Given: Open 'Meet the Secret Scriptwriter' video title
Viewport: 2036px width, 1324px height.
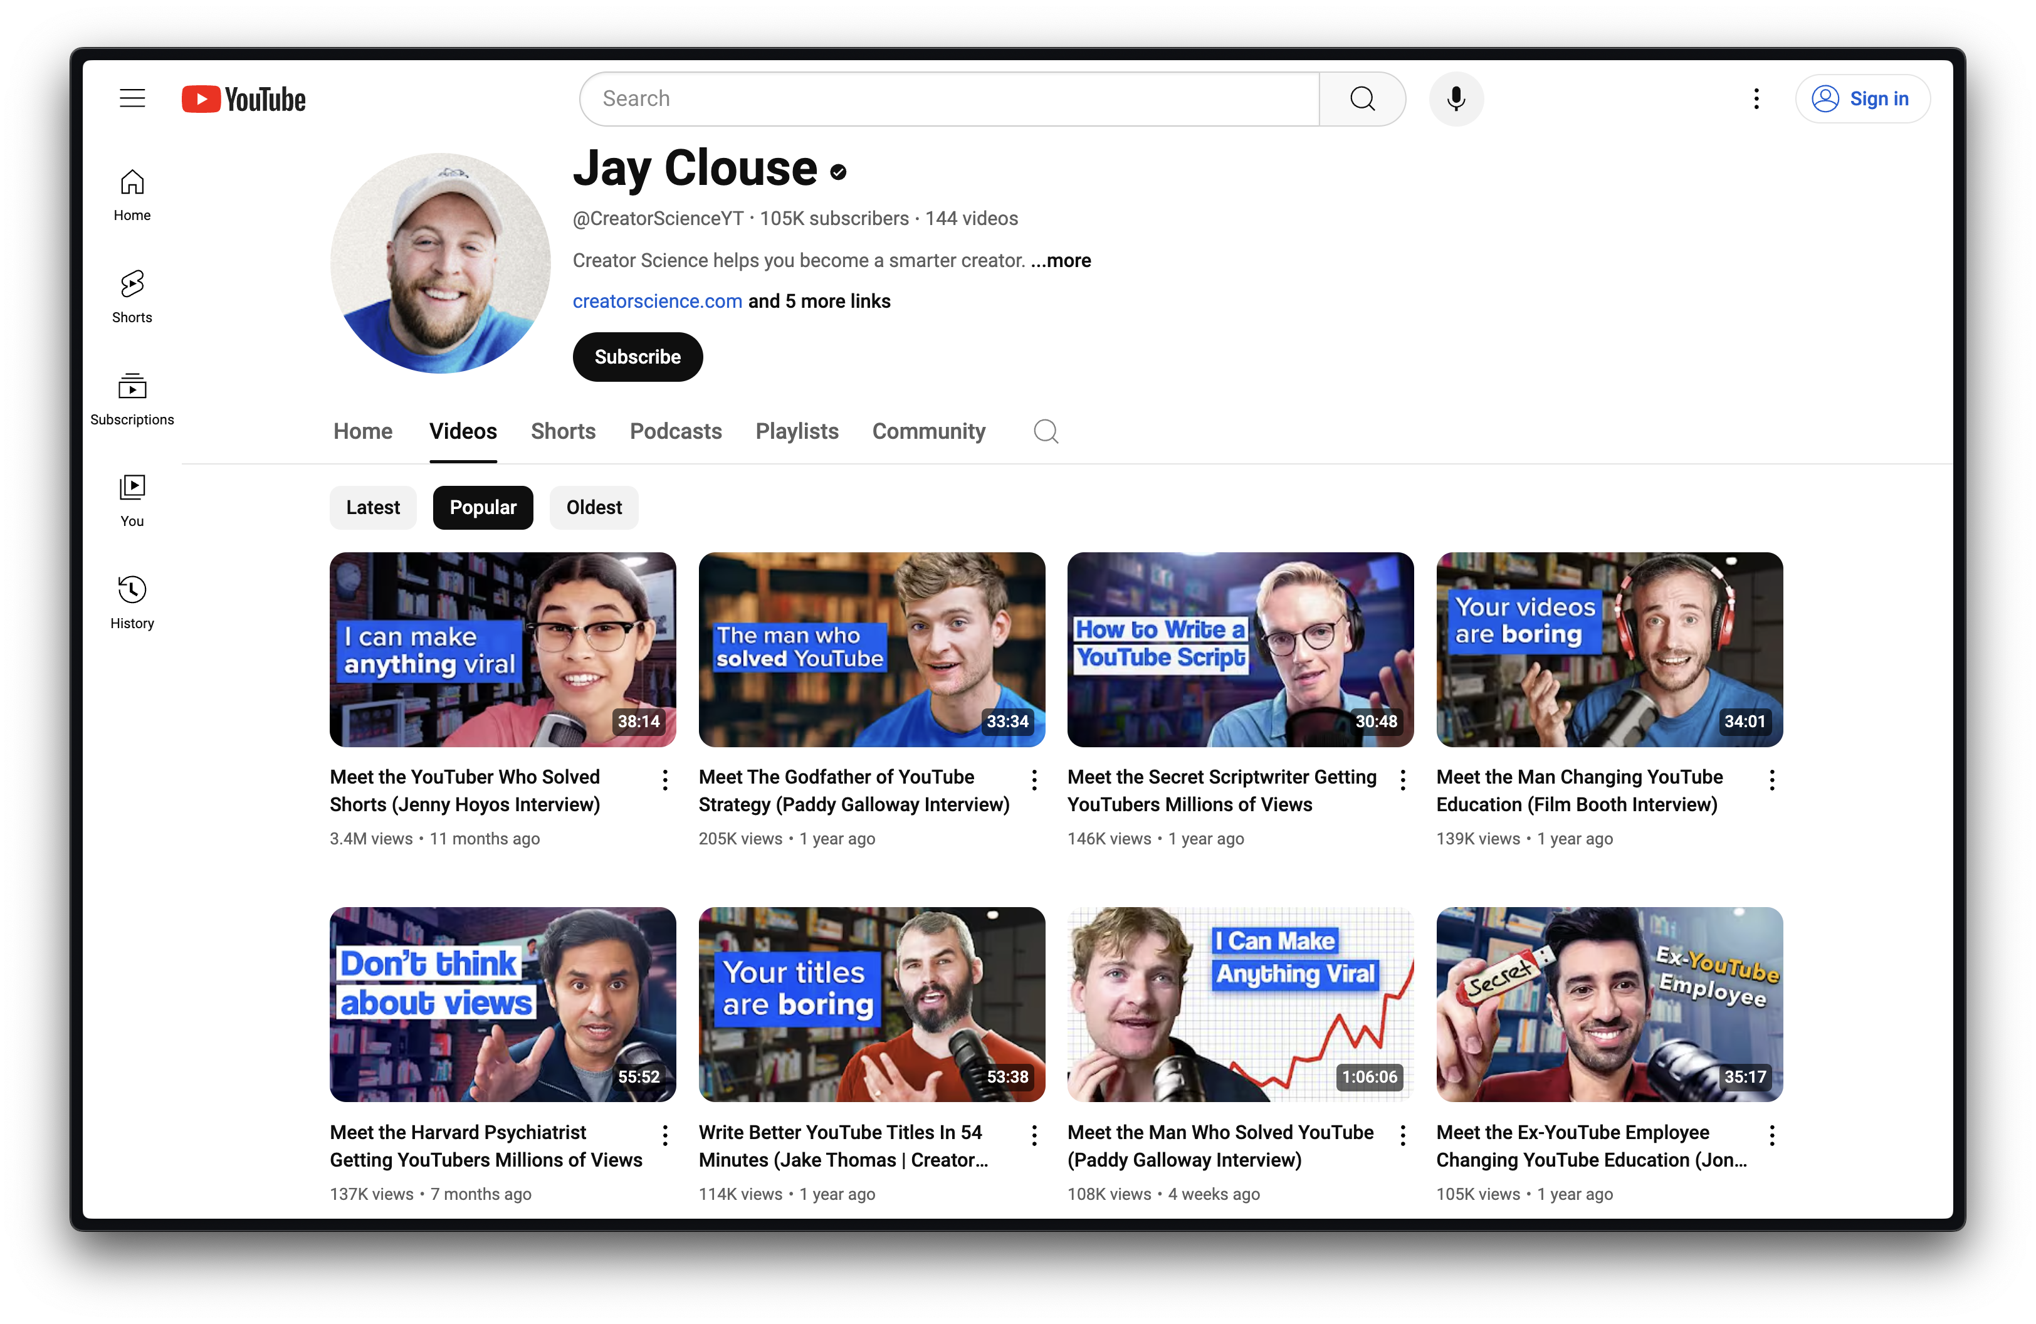Looking at the screenshot, I should [1222, 791].
